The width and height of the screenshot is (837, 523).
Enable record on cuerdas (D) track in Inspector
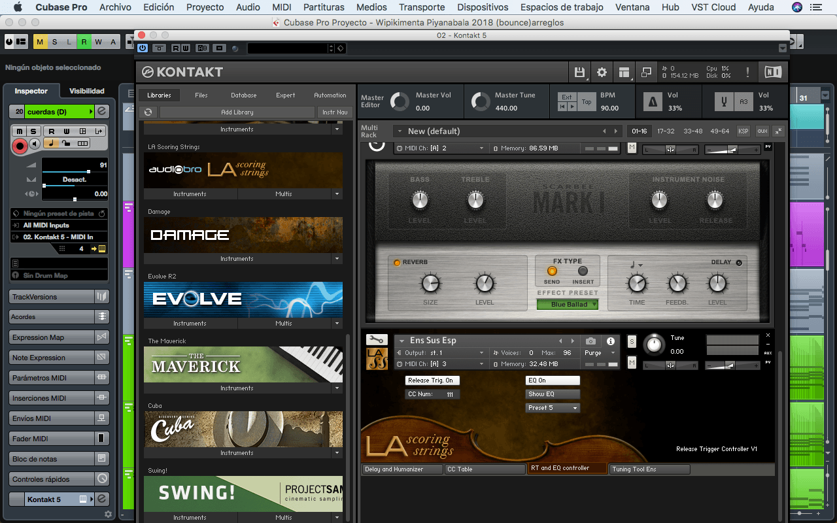pos(20,145)
